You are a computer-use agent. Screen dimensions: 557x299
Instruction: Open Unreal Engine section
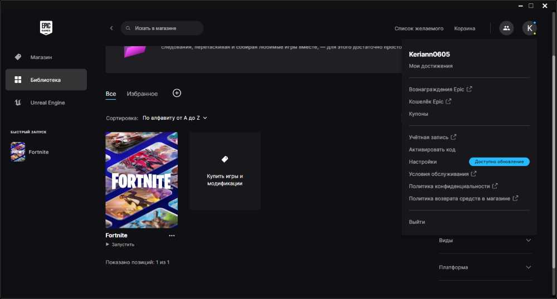[x=46, y=102]
